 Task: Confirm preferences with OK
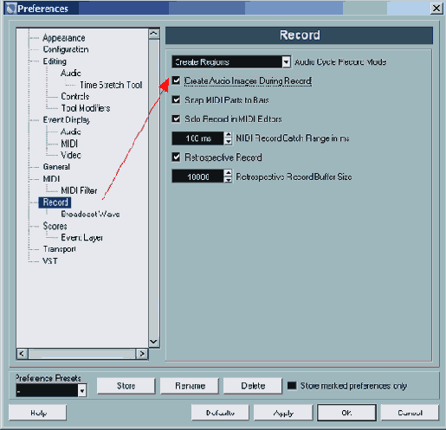coord(346,413)
